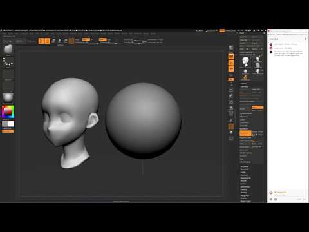Open the Brush menu
The height and width of the screenshot is (232, 309).
click(x=10, y=34)
